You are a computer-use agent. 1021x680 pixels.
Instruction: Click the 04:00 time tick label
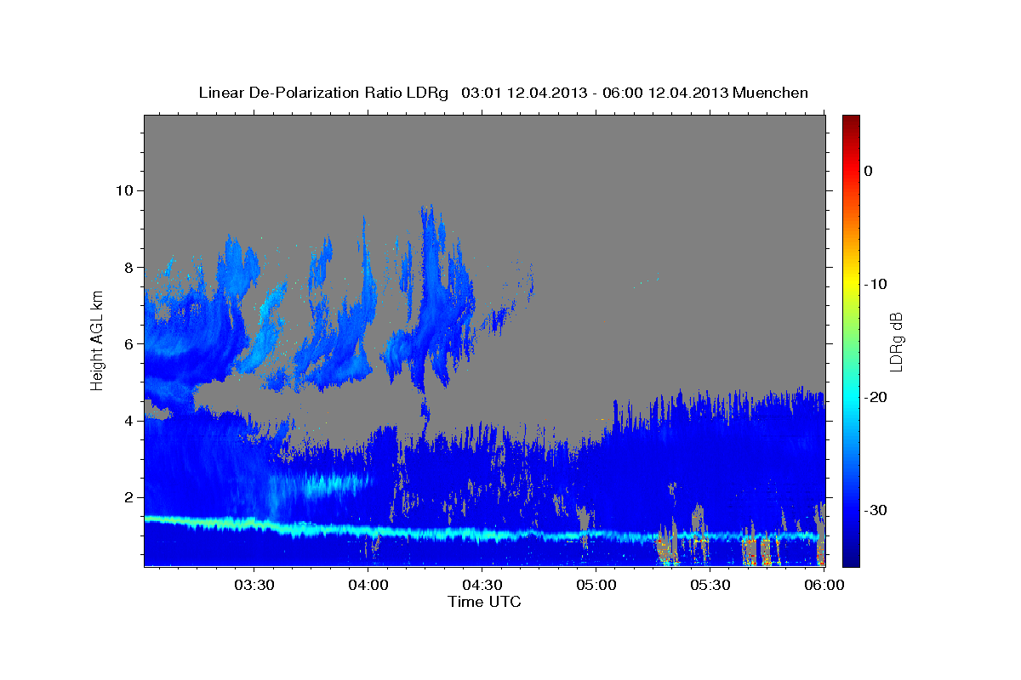coord(368,586)
